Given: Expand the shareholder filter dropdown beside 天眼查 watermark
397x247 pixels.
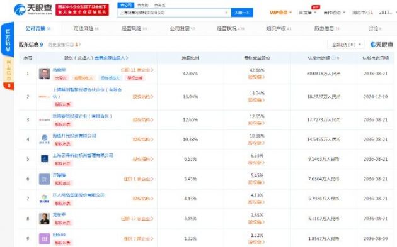Looking at the screenshot, I should pos(346,45).
